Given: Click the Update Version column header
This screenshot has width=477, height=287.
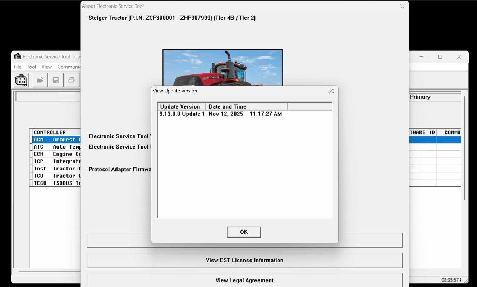Looking at the screenshot, I should (180, 106).
